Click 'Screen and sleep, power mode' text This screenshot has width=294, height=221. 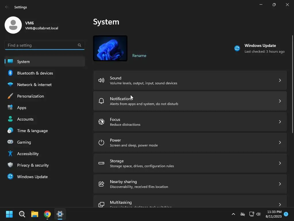[134, 145]
